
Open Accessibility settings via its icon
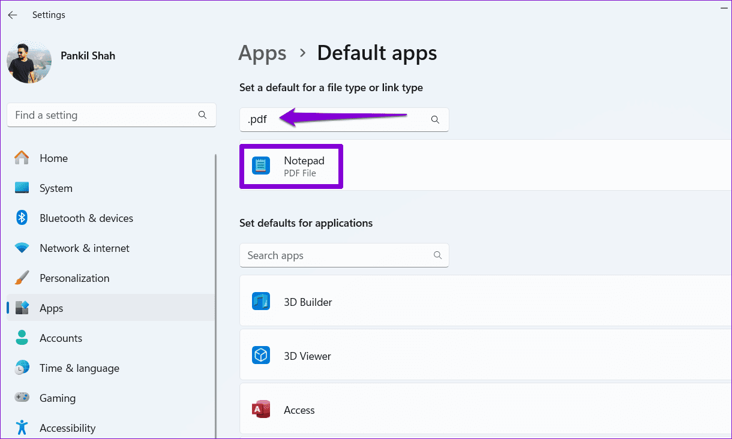click(x=22, y=428)
